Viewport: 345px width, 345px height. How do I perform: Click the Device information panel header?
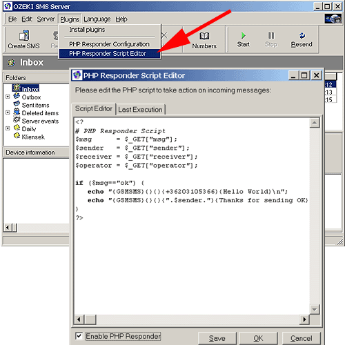36,152
